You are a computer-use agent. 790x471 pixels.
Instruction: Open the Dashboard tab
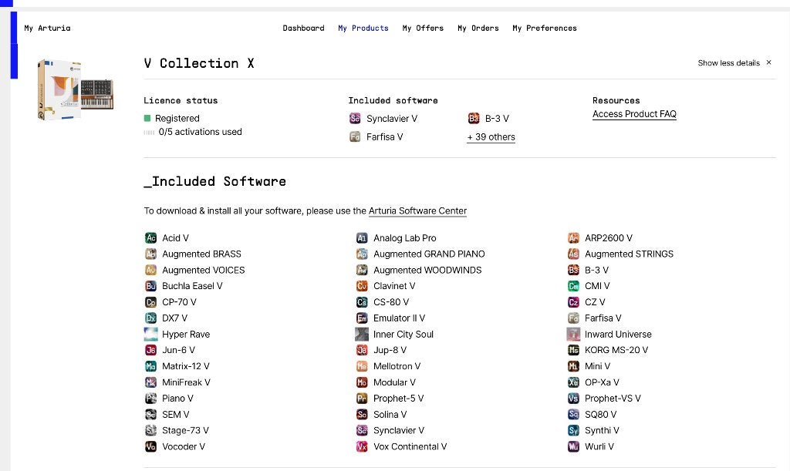point(303,29)
